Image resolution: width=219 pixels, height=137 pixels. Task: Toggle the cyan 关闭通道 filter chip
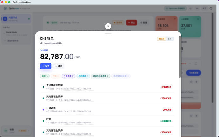[x=83, y=76]
